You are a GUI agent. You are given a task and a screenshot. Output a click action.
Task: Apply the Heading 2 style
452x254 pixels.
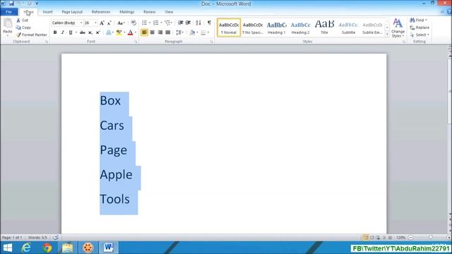click(x=300, y=28)
